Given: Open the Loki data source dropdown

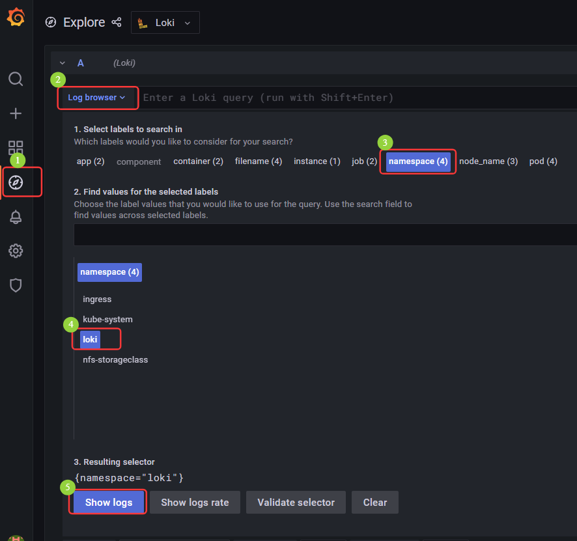Looking at the screenshot, I should pos(165,22).
